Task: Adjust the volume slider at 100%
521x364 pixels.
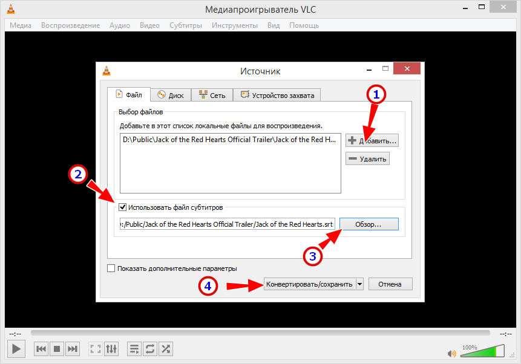Action: (x=482, y=351)
